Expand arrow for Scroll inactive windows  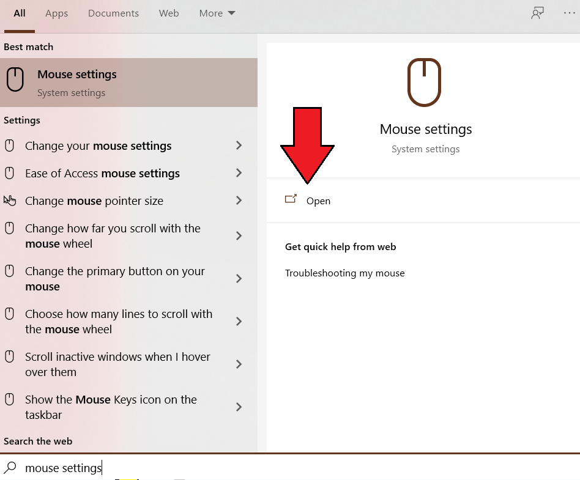click(x=239, y=364)
